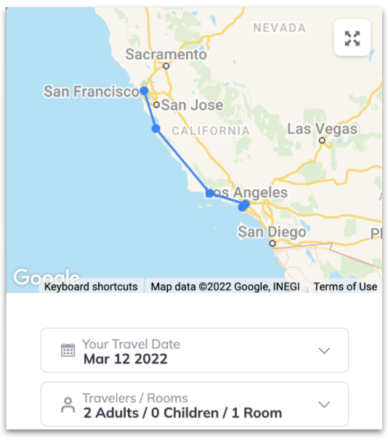
Task: Click the Google logo on the map
Action: click(47, 277)
